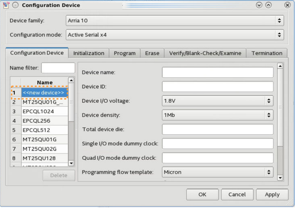Image resolution: width=295 pixels, height=208 pixels.
Task: Click into the Name filter field
Action: point(58,68)
